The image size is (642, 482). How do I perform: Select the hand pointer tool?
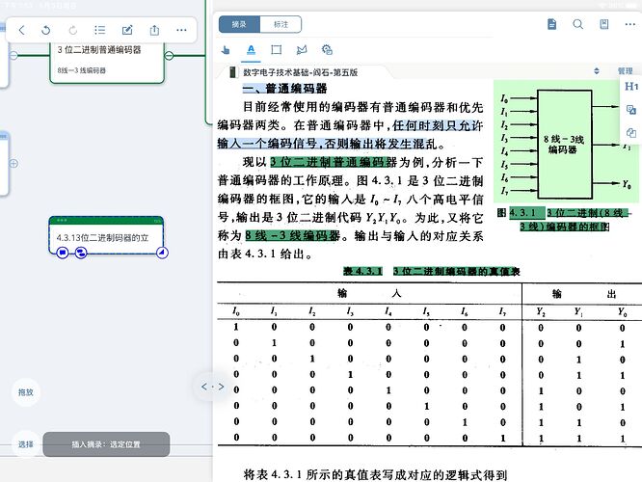(226, 50)
